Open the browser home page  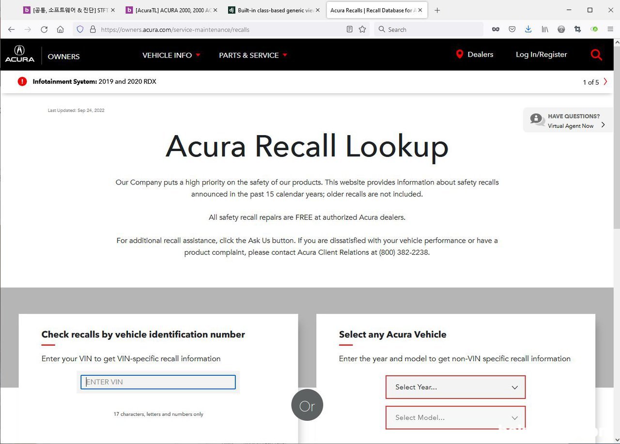tap(60, 30)
